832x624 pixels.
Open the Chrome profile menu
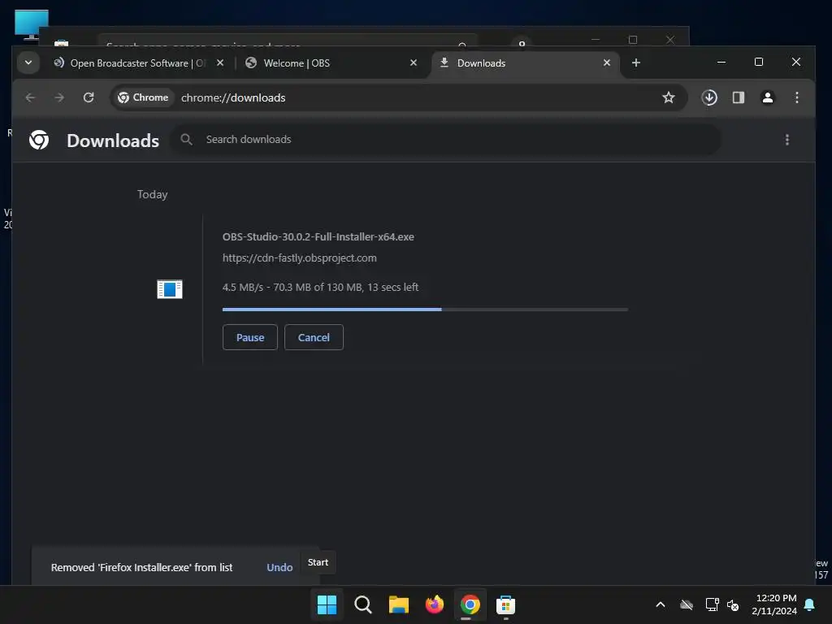tap(768, 97)
